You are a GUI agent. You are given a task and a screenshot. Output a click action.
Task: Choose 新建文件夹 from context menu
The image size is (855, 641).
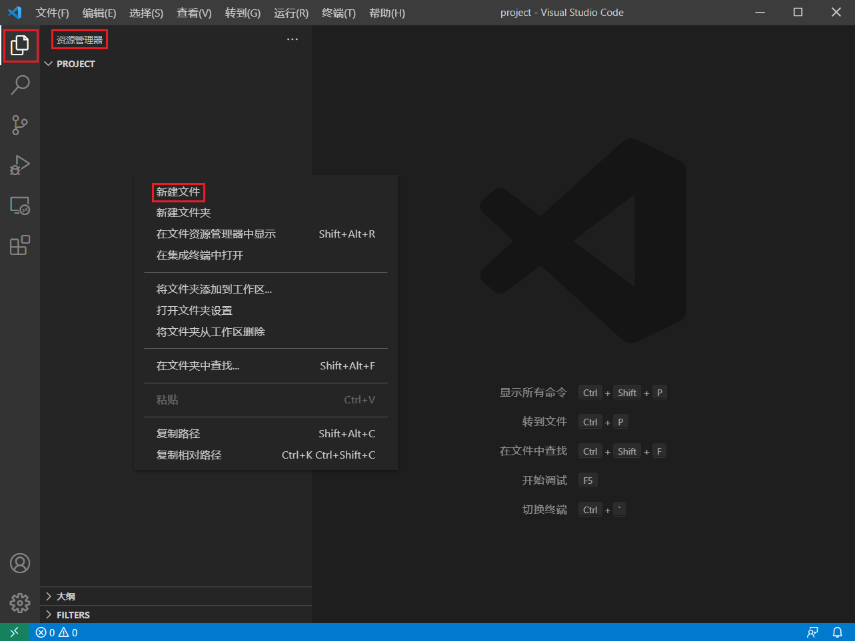pos(266,213)
